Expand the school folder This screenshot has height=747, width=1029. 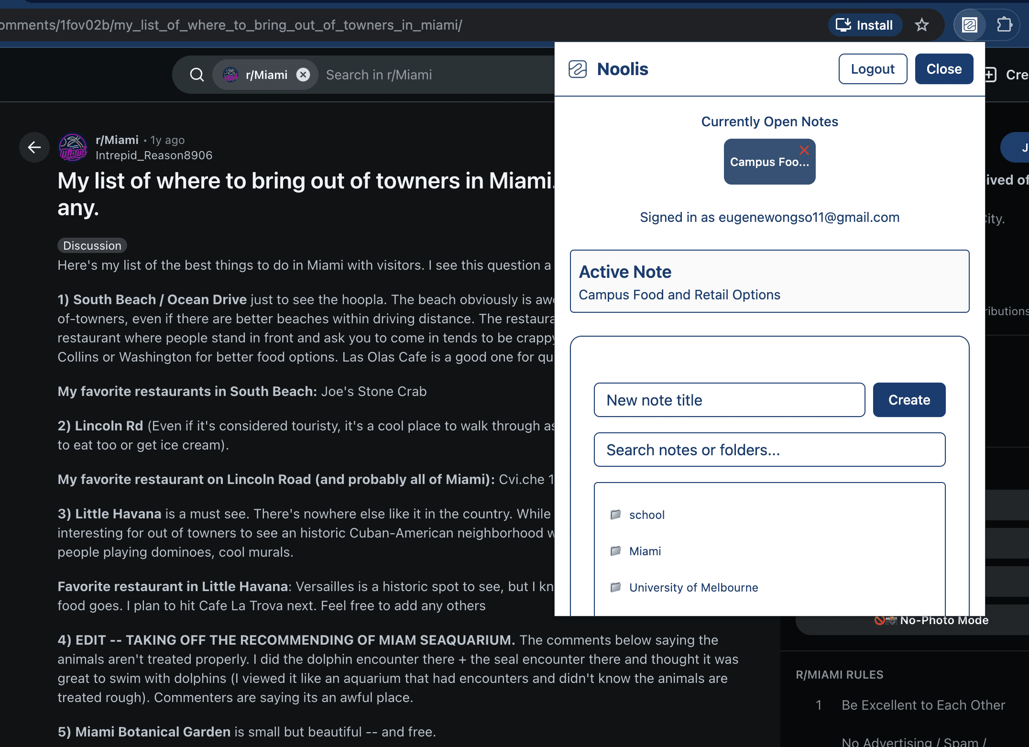646,515
